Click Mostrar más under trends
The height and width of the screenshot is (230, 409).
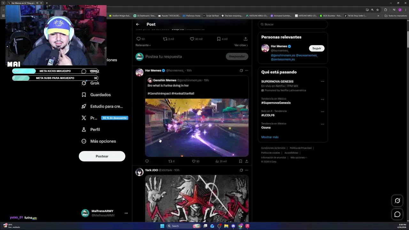point(270,137)
